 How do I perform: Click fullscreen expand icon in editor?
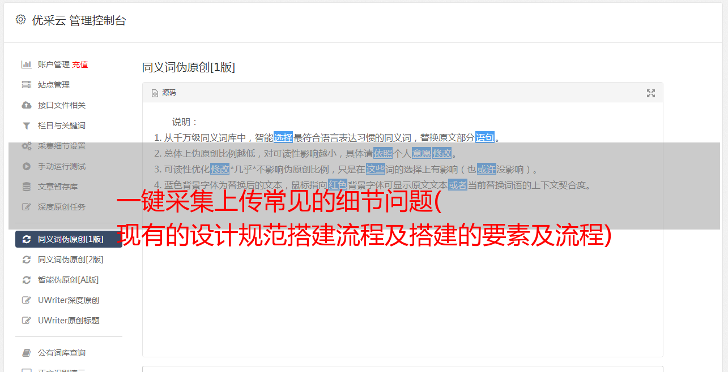pyautogui.click(x=651, y=93)
